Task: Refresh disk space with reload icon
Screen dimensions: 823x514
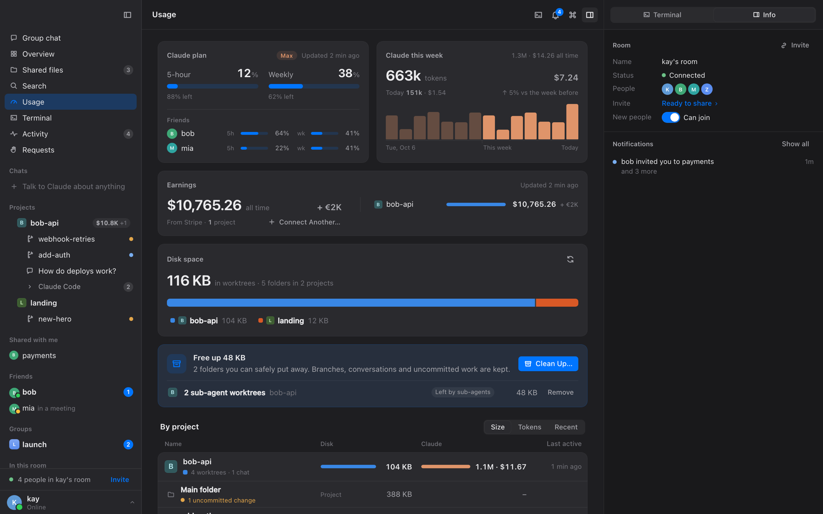Action: click(x=570, y=259)
